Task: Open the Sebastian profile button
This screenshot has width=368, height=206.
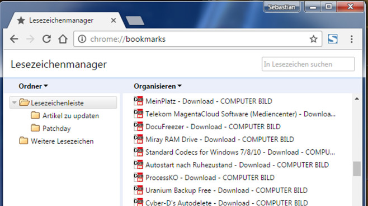Action: 282,7
